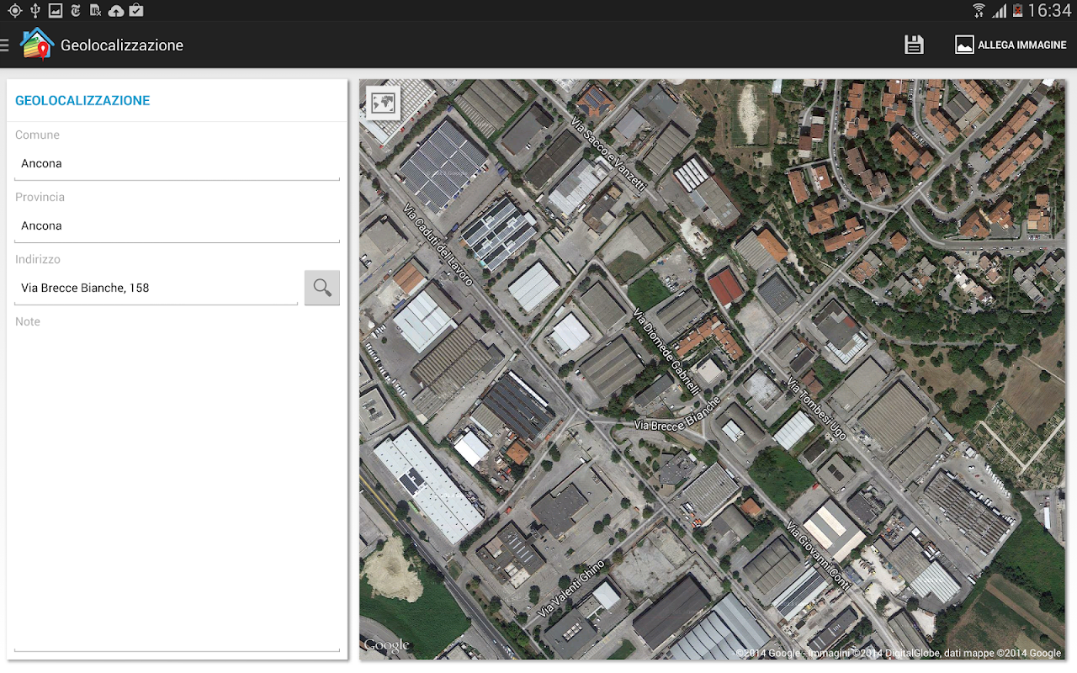Viewport: 1077px width, 673px height.
Task: Select the Geolocalizzazione title in action bar
Action: click(x=122, y=45)
